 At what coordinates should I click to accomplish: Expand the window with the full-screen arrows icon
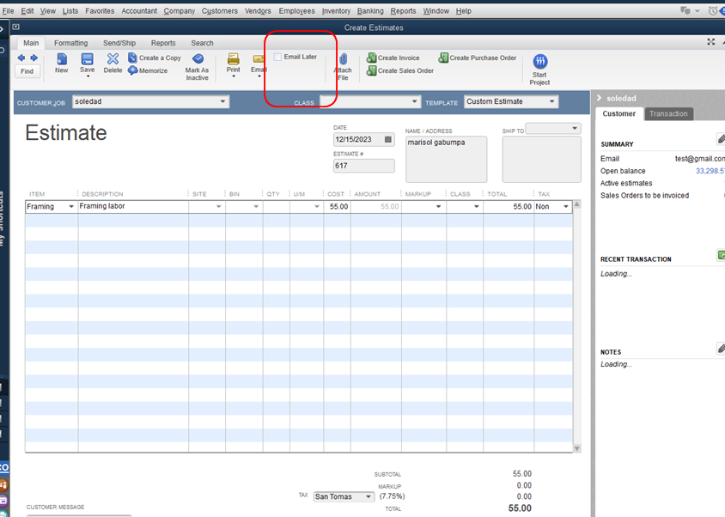pos(711,42)
